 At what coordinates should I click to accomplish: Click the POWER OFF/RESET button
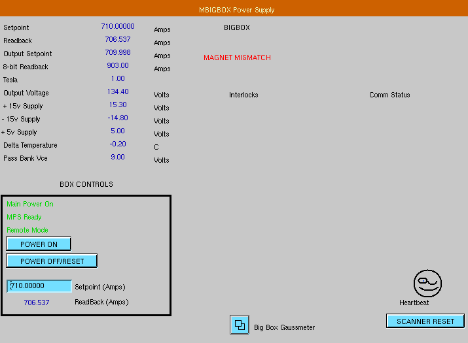pos(52,261)
